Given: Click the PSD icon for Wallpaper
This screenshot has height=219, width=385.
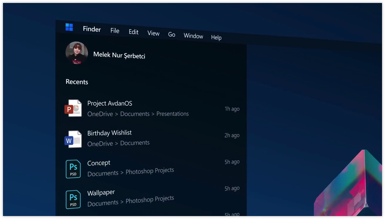Looking at the screenshot, I should (x=73, y=199).
